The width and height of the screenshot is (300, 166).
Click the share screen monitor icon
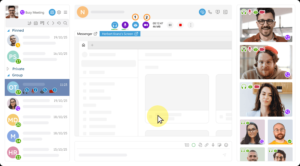(218, 12)
